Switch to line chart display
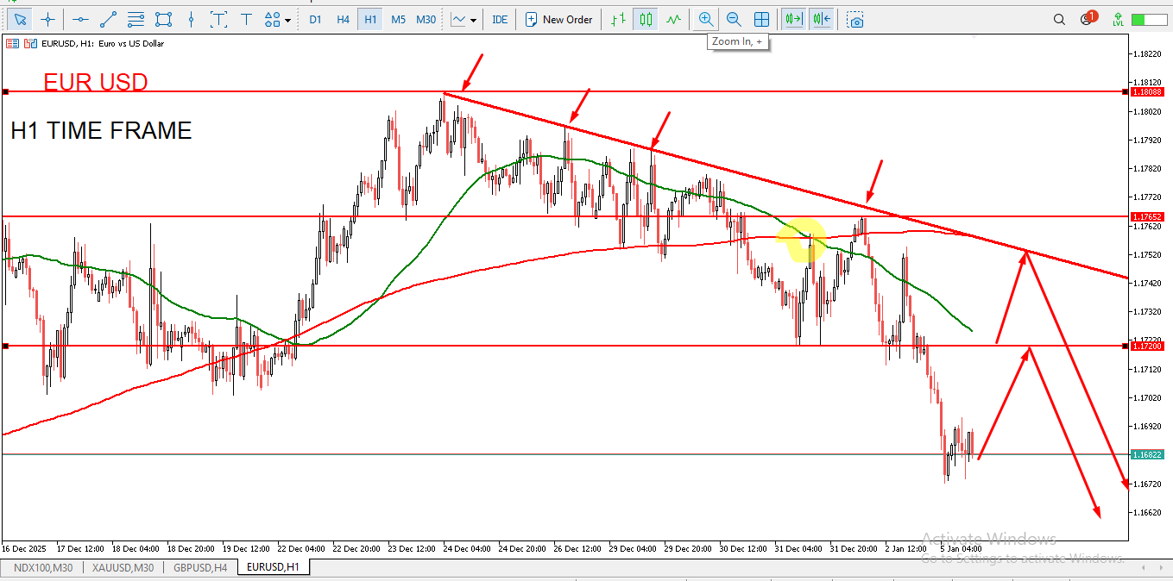 [x=672, y=19]
